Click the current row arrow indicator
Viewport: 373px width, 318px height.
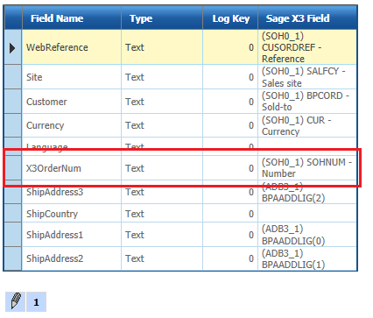click(x=12, y=48)
